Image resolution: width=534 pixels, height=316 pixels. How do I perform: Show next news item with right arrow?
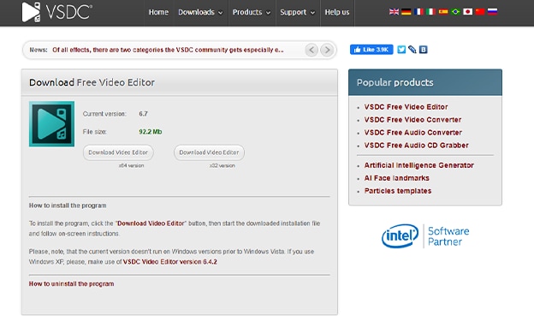tap(327, 50)
